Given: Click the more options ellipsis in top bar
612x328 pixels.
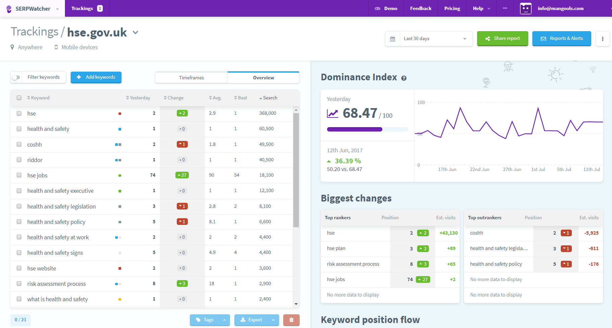Looking at the screenshot, I should (505, 8).
